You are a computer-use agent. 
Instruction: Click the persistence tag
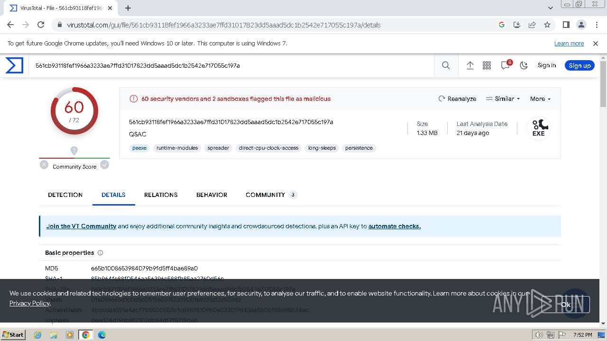pyautogui.click(x=359, y=148)
